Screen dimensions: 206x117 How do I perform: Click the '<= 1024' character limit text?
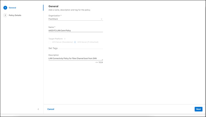tap(99, 62)
